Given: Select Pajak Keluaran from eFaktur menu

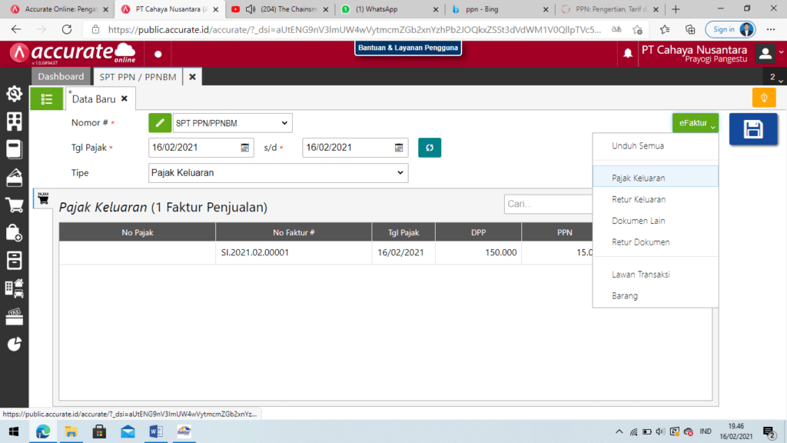Looking at the screenshot, I should [639, 178].
